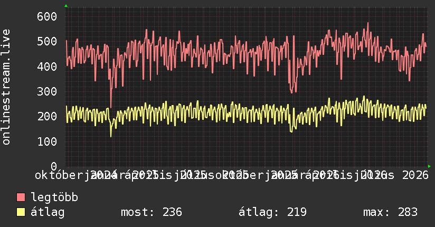Click the green arrow atop the y-axis
Image resolution: width=435 pixels, height=227 pixels.
point(66,6)
